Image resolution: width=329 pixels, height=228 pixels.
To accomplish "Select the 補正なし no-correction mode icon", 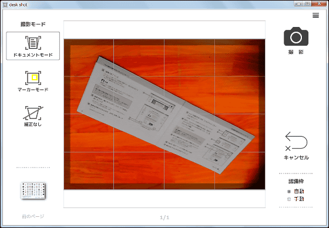I will pyautogui.click(x=33, y=113).
